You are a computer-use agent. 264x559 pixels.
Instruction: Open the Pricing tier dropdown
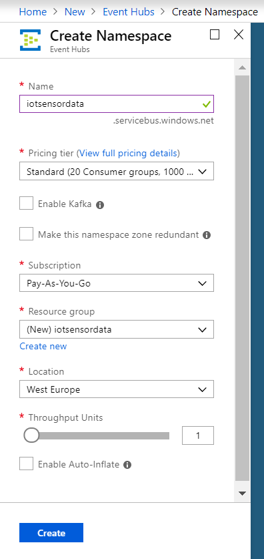point(117,171)
